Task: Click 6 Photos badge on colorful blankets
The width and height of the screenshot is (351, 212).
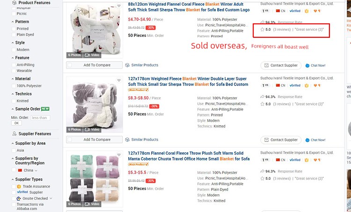Action: (x=75, y=204)
